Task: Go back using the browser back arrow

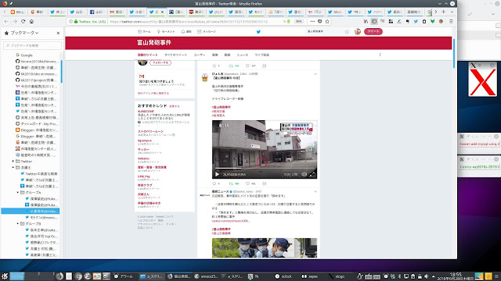Action: pos(6,21)
